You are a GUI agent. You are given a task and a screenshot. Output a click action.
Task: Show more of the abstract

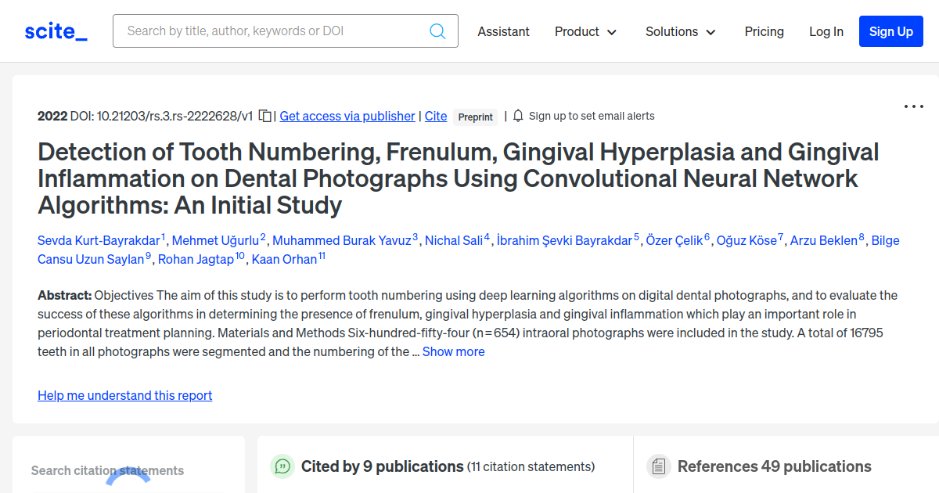(x=453, y=351)
